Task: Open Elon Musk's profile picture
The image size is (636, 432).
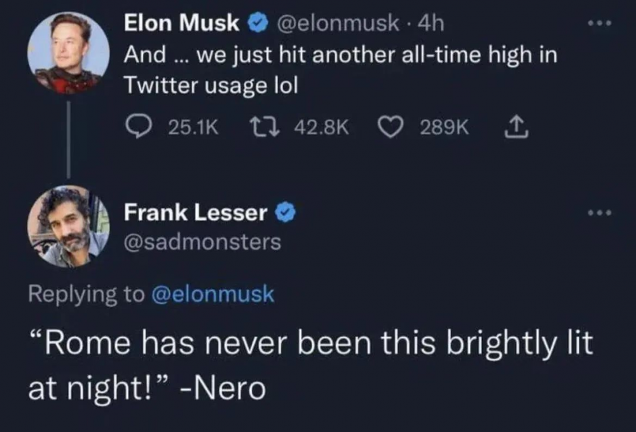Action: [x=67, y=53]
